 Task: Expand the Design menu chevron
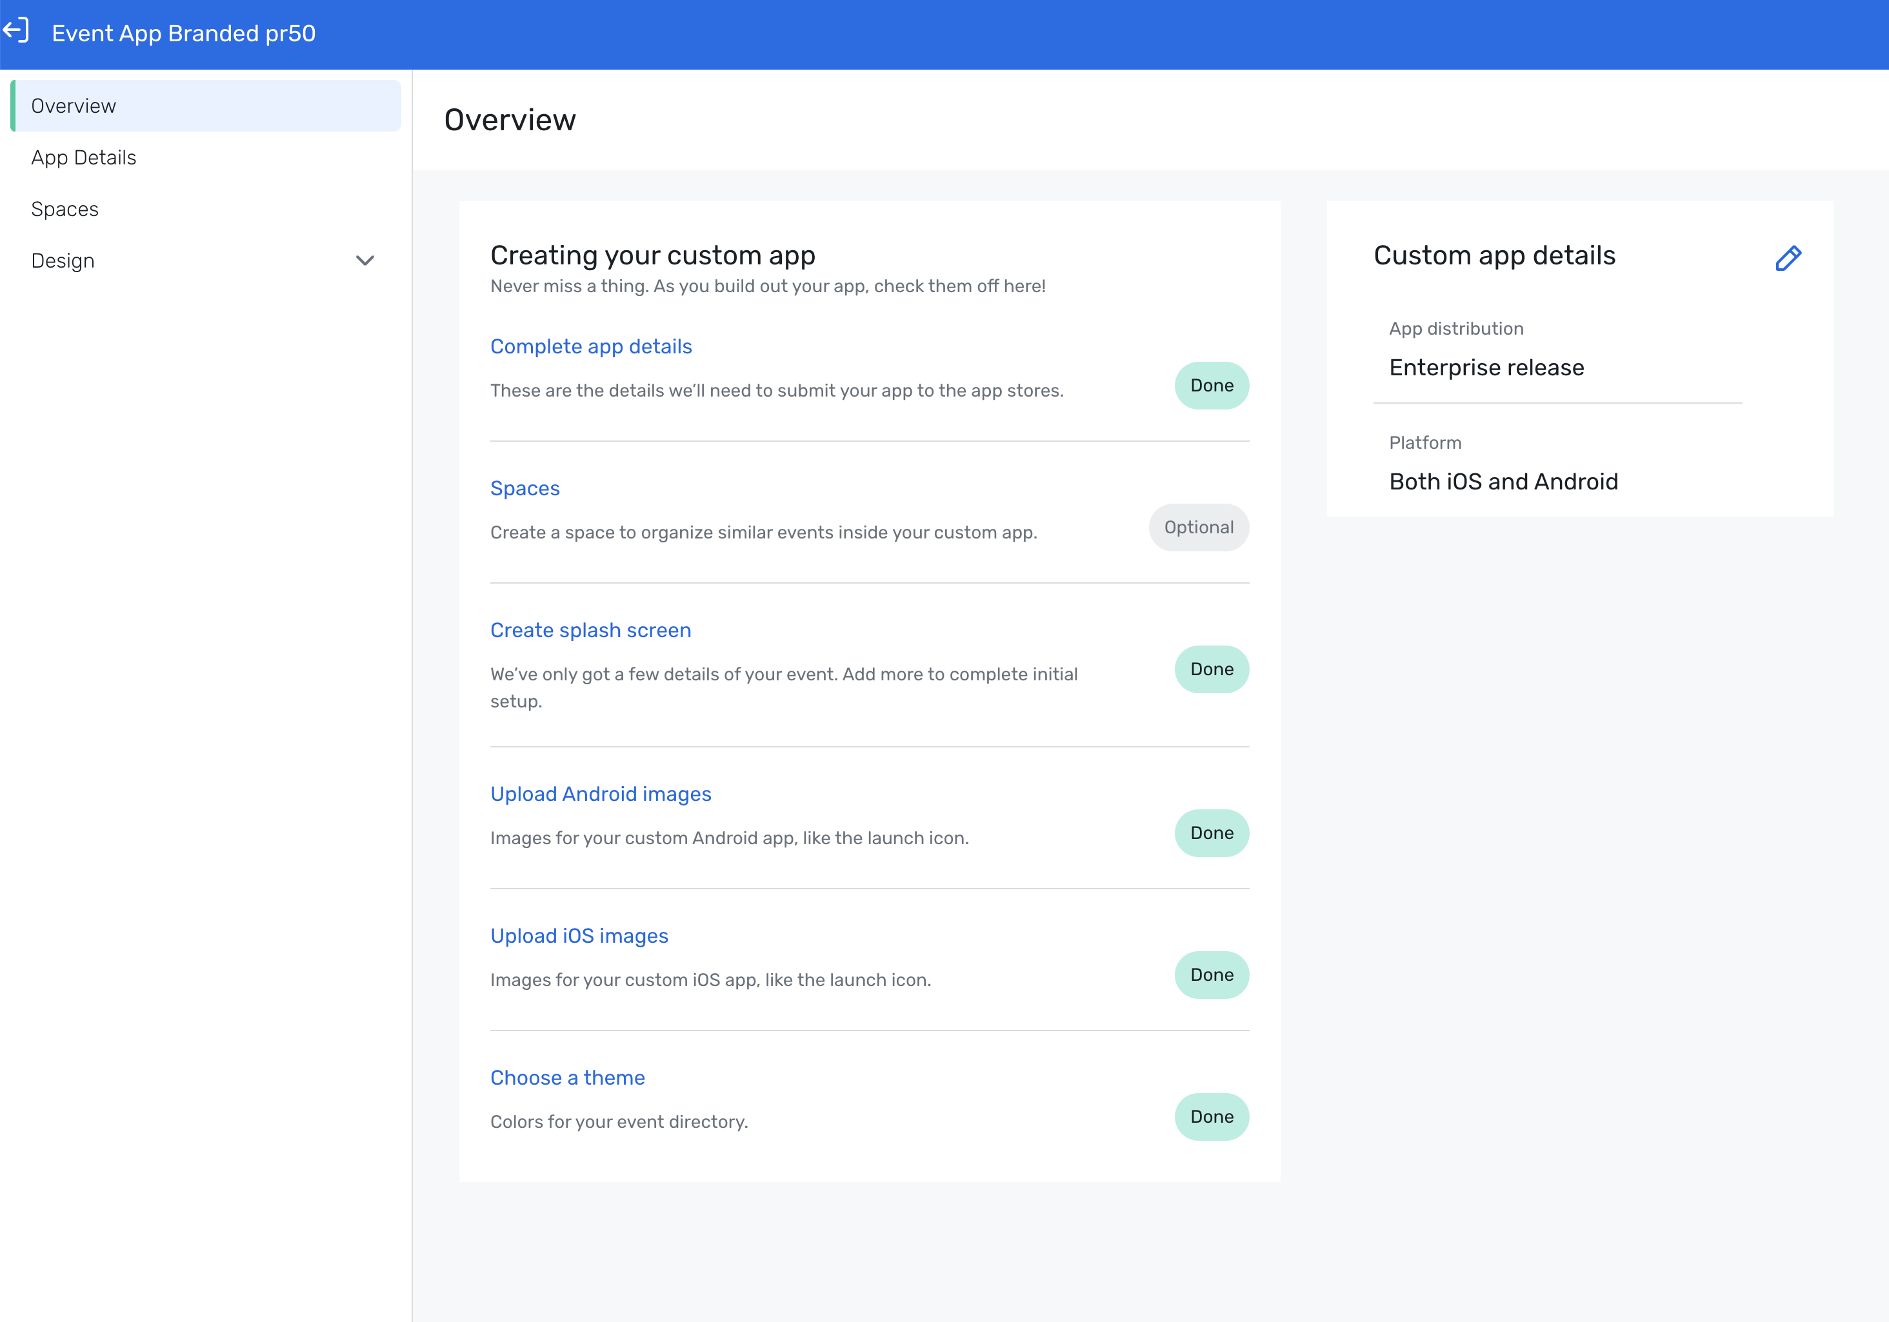(365, 261)
